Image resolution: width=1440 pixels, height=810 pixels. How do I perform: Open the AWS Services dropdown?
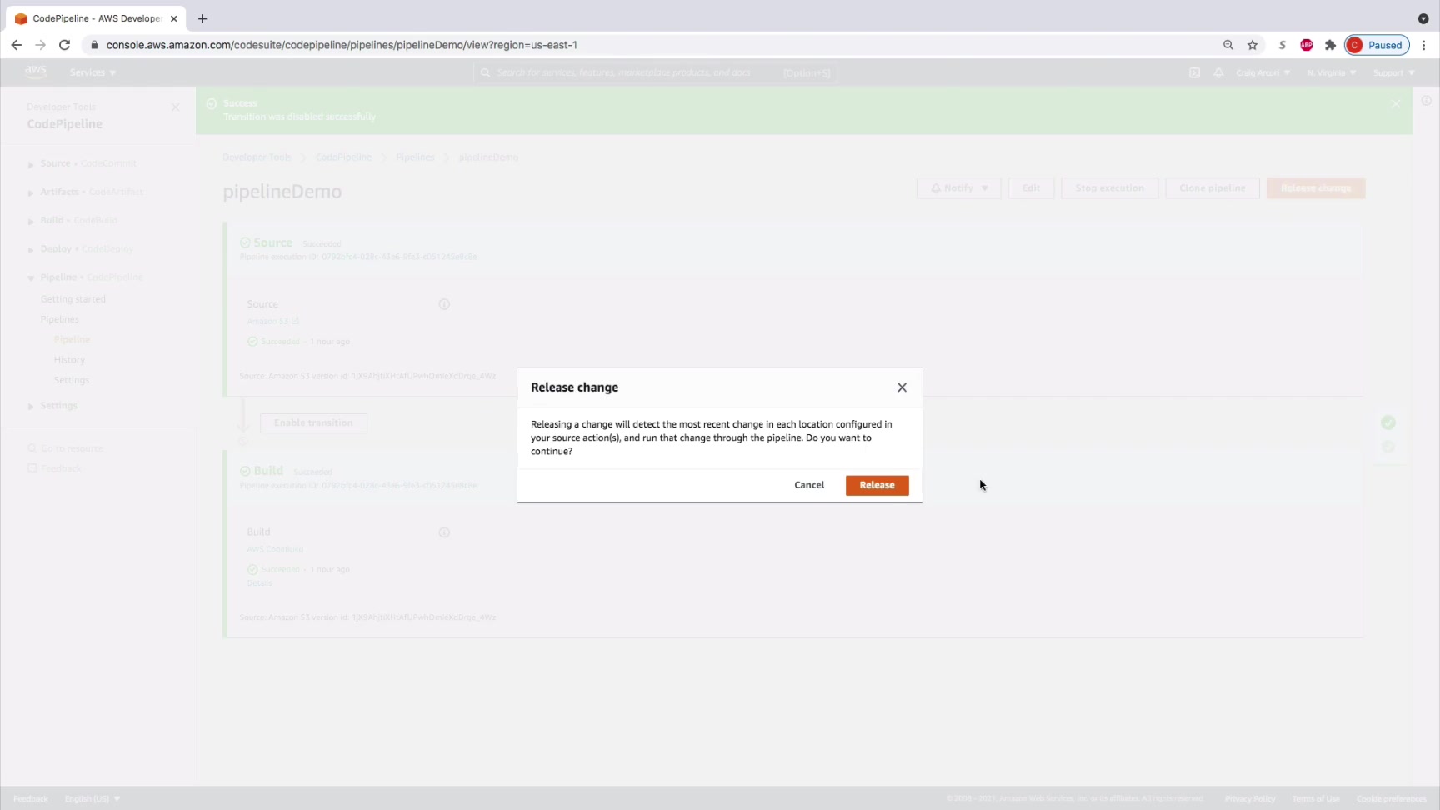pyautogui.click(x=92, y=72)
